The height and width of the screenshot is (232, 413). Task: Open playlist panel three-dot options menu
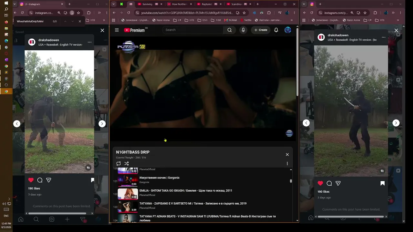[287, 164]
